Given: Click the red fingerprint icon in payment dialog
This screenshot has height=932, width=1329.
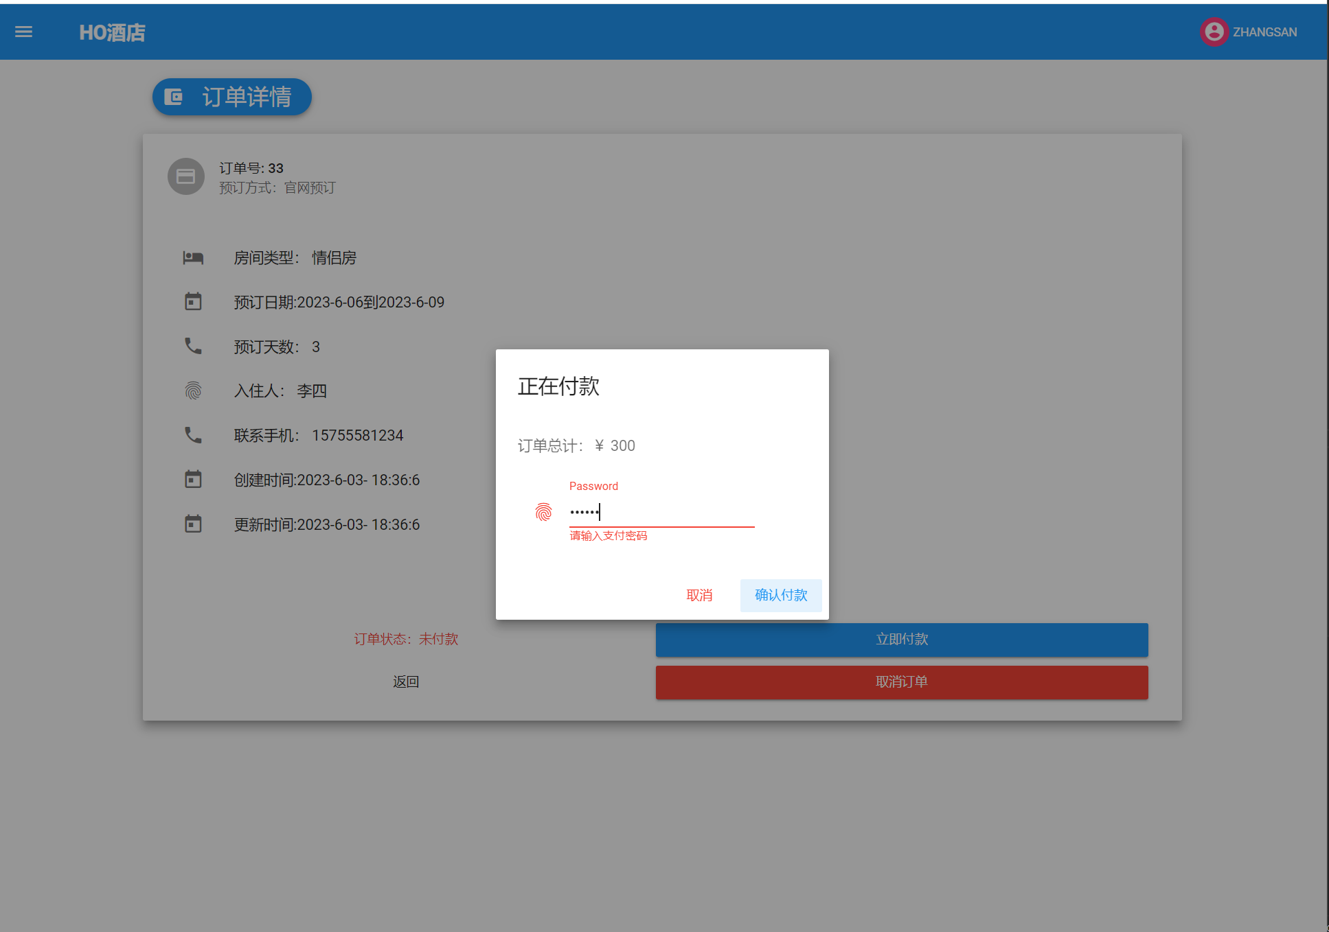Looking at the screenshot, I should click(x=543, y=512).
